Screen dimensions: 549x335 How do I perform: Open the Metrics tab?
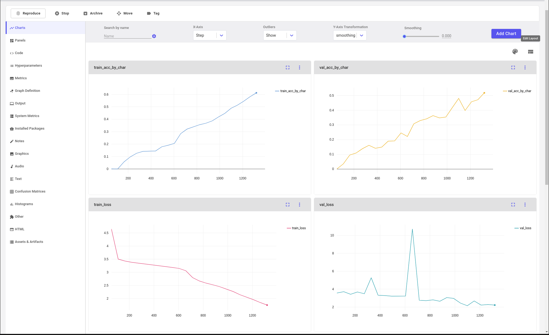pyautogui.click(x=46, y=78)
